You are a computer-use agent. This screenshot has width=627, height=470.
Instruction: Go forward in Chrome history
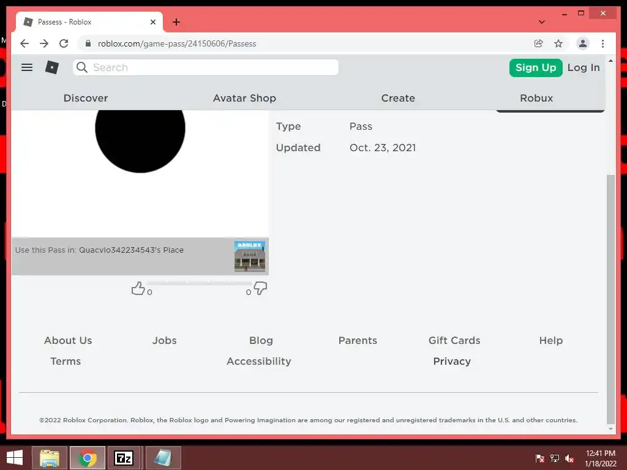click(x=44, y=43)
